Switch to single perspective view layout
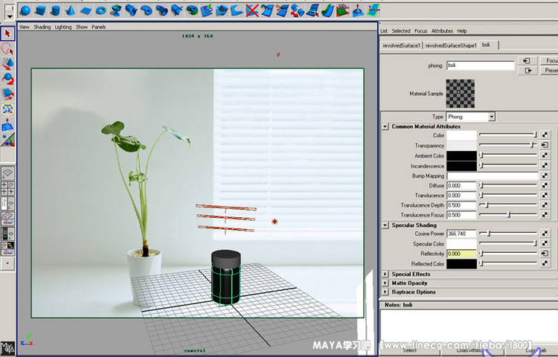Image resolution: width=558 pixels, height=357 pixels. 7,173
